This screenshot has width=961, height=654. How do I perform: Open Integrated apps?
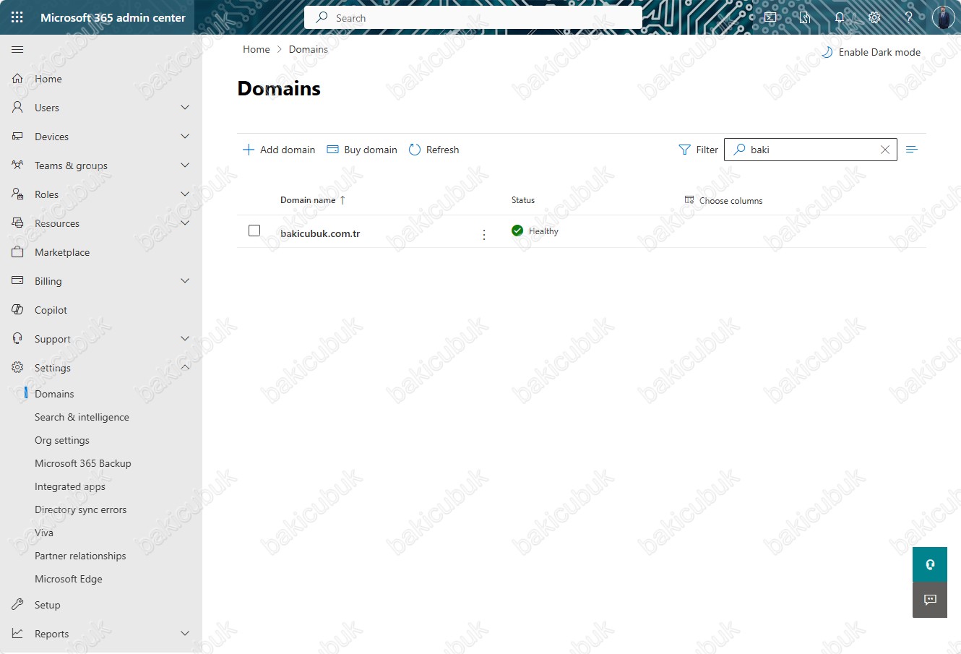(70, 486)
